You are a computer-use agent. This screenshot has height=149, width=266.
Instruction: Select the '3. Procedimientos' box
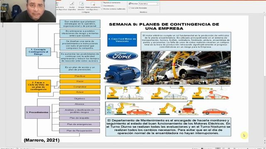[37, 112]
